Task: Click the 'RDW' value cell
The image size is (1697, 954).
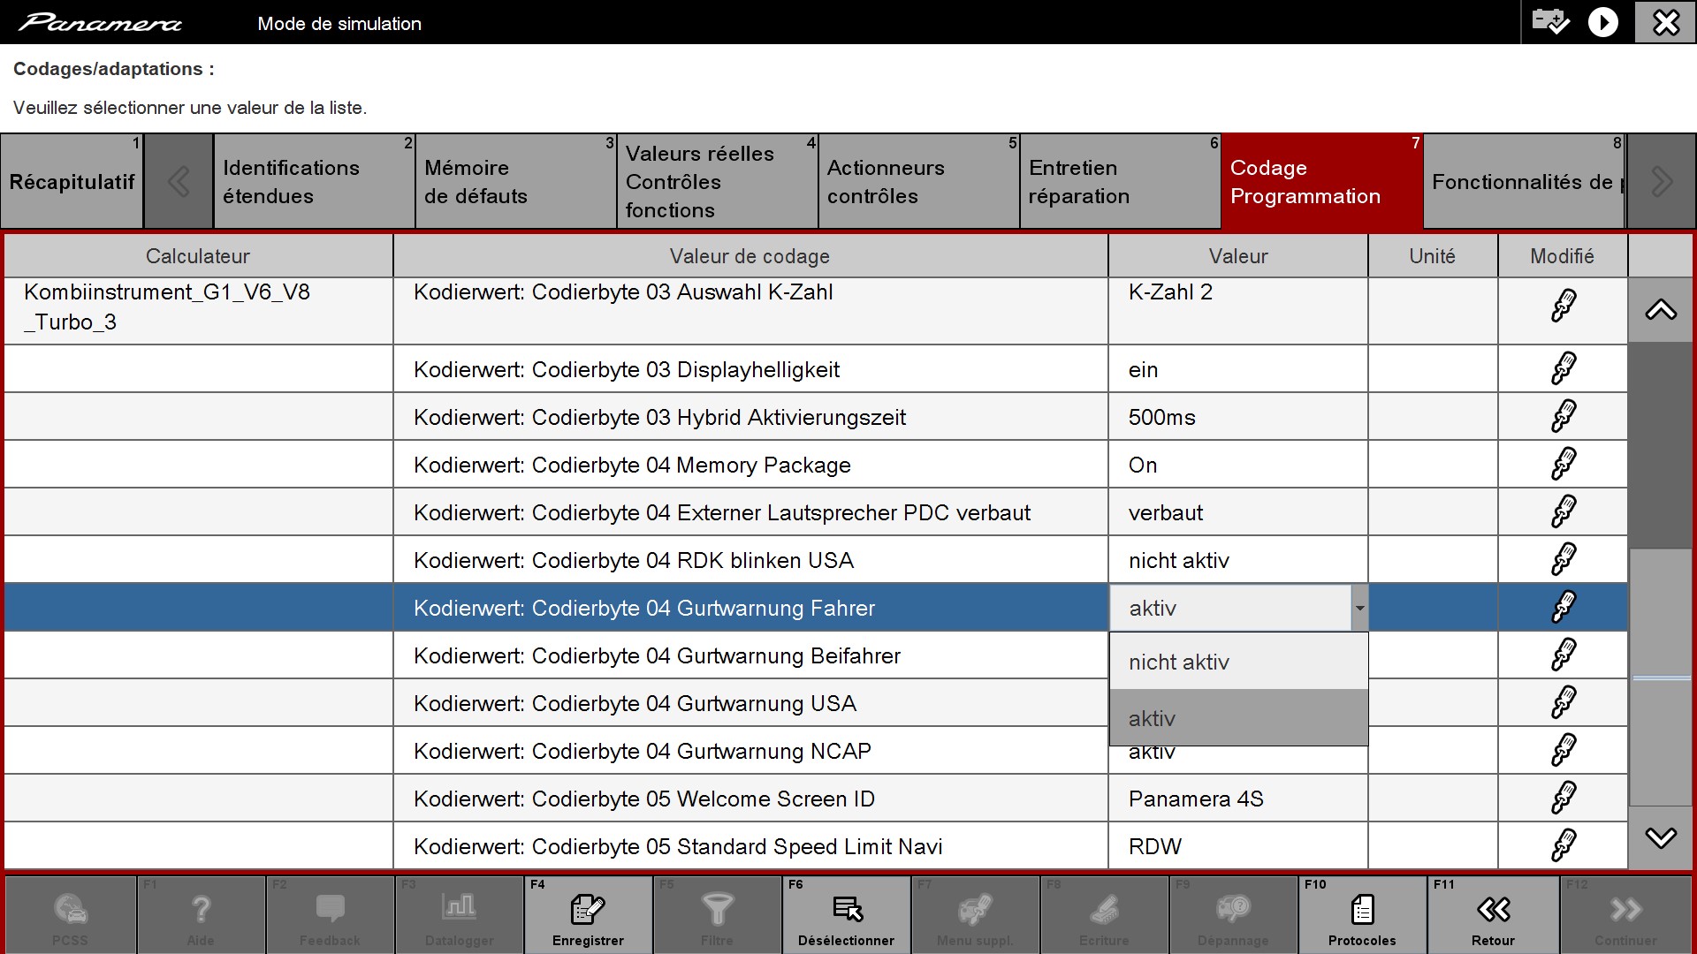Action: (1238, 846)
